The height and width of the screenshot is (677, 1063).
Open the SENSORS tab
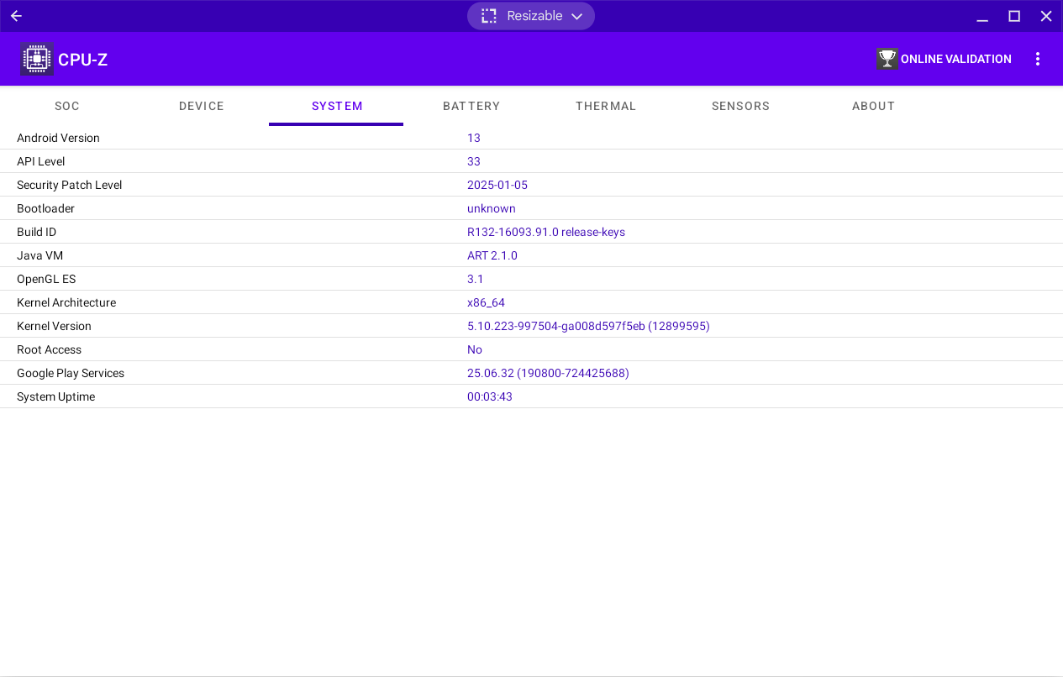pyautogui.click(x=740, y=106)
